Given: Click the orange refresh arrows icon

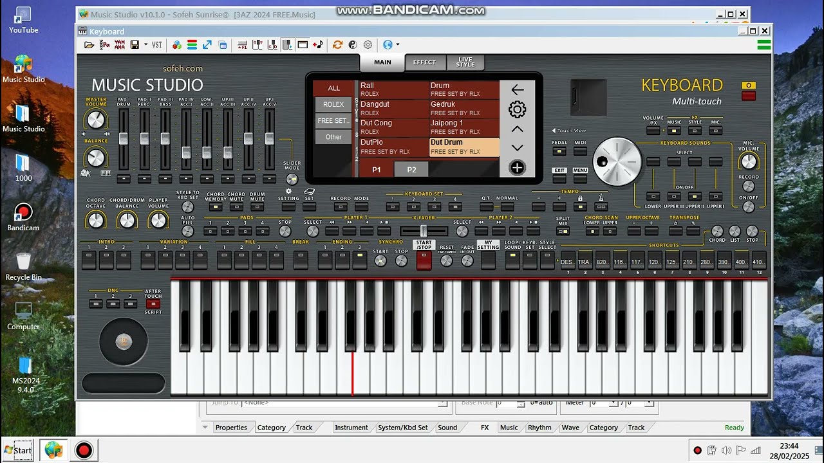Looking at the screenshot, I should (337, 45).
